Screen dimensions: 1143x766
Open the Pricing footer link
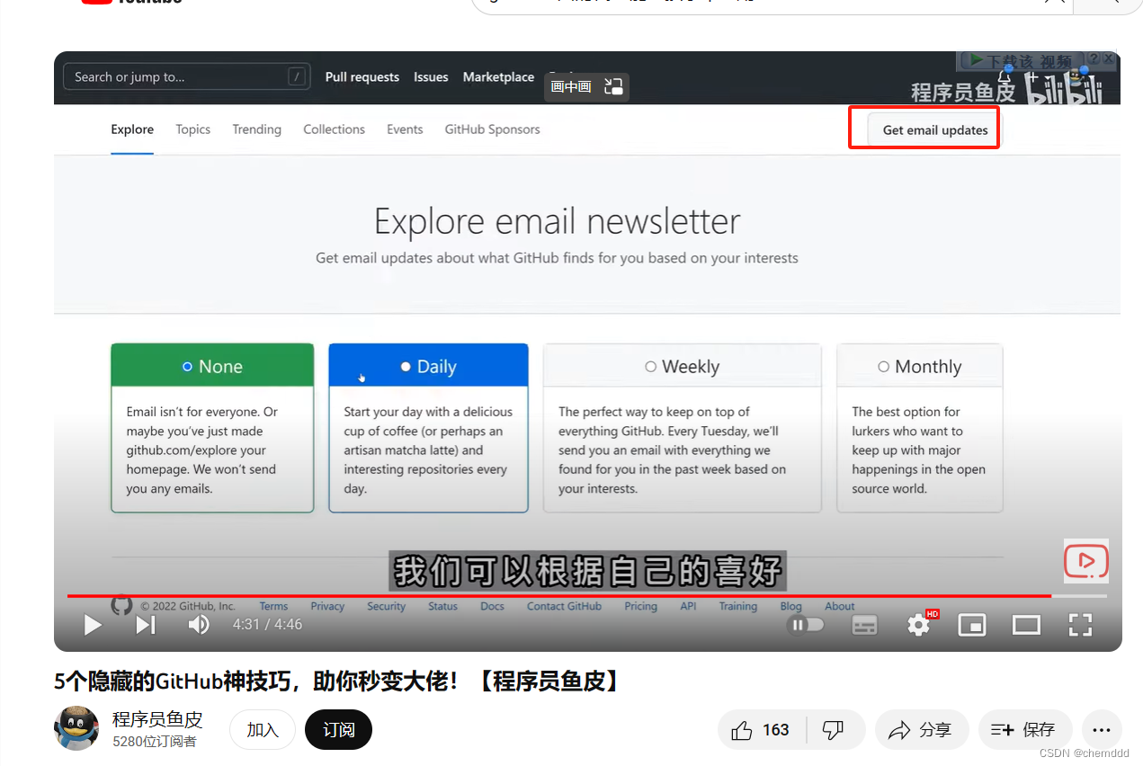coord(641,606)
